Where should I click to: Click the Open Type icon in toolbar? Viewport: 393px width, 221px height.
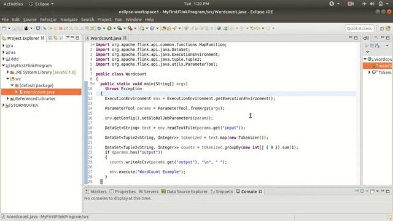164,28
